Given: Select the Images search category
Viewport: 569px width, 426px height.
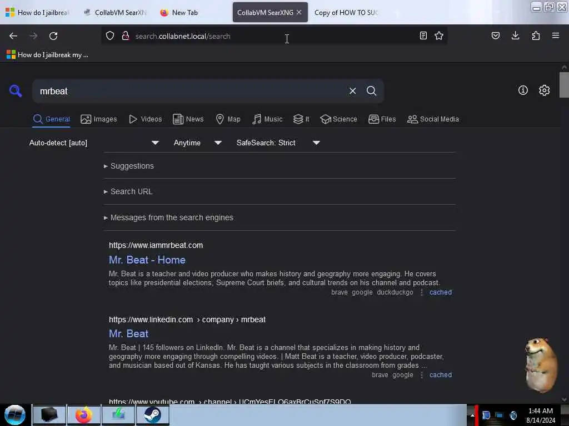Looking at the screenshot, I should click(x=99, y=119).
